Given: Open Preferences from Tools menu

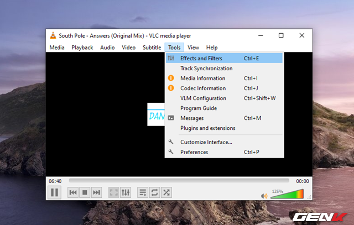Looking at the screenshot, I should pos(224,152).
